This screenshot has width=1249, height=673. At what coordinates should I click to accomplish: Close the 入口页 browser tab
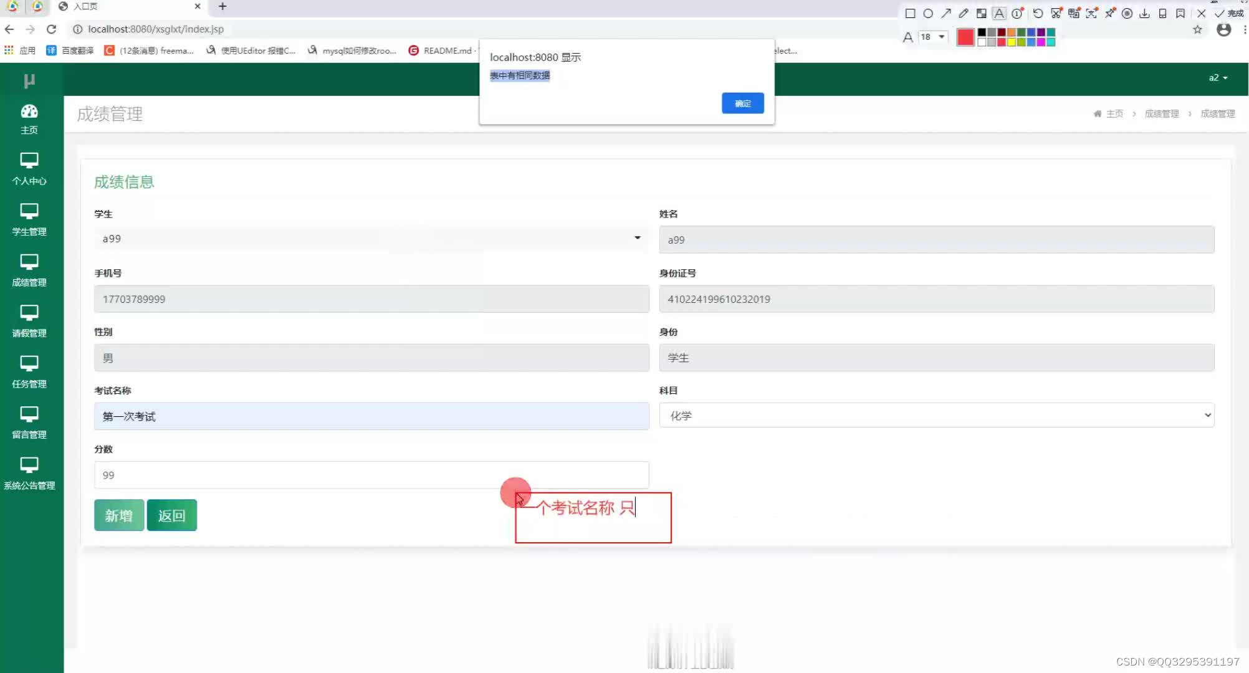pos(198,6)
